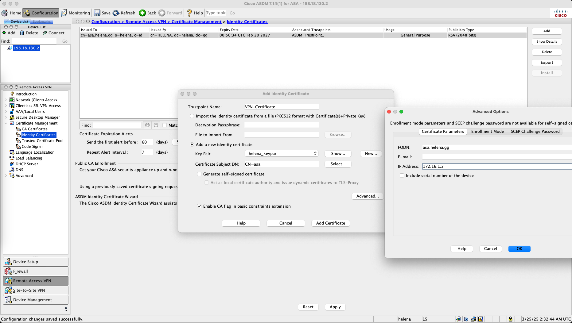Check Include serial number of the device
572x323 pixels.
pyautogui.click(x=402, y=175)
